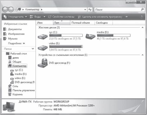The width and height of the screenshot is (147, 115).
Task: Click the computer icon in address bar
Action: tap(19, 9)
